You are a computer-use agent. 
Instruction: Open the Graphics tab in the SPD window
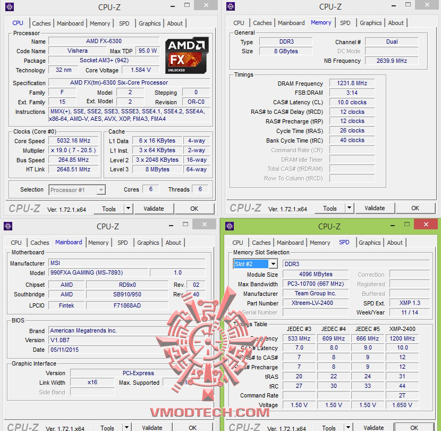pos(370,243)
